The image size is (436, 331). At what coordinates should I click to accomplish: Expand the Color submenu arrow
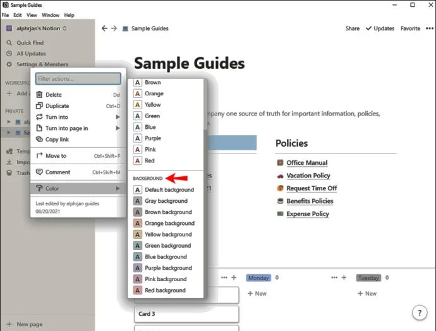click(x=118, y=188)
